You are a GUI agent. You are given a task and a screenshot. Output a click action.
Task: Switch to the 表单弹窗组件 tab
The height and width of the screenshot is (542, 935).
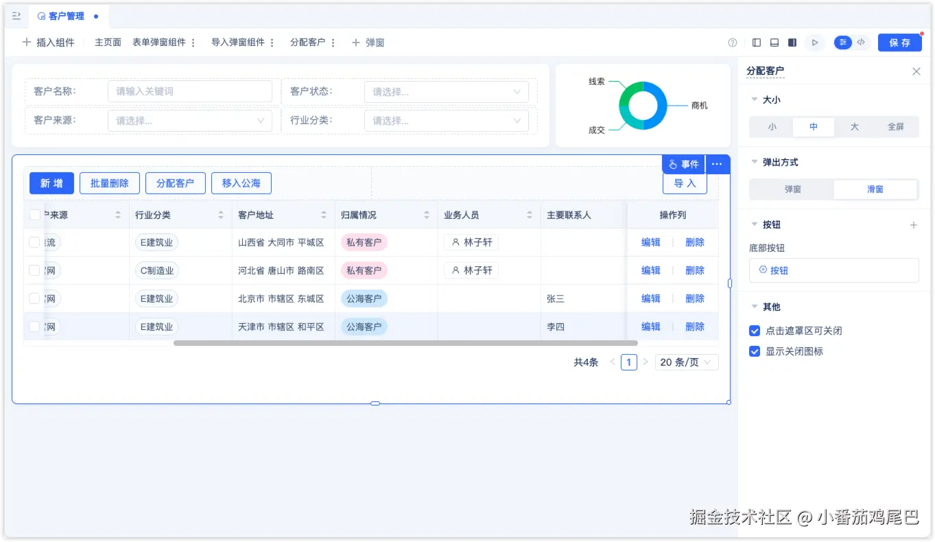(159, 43)
